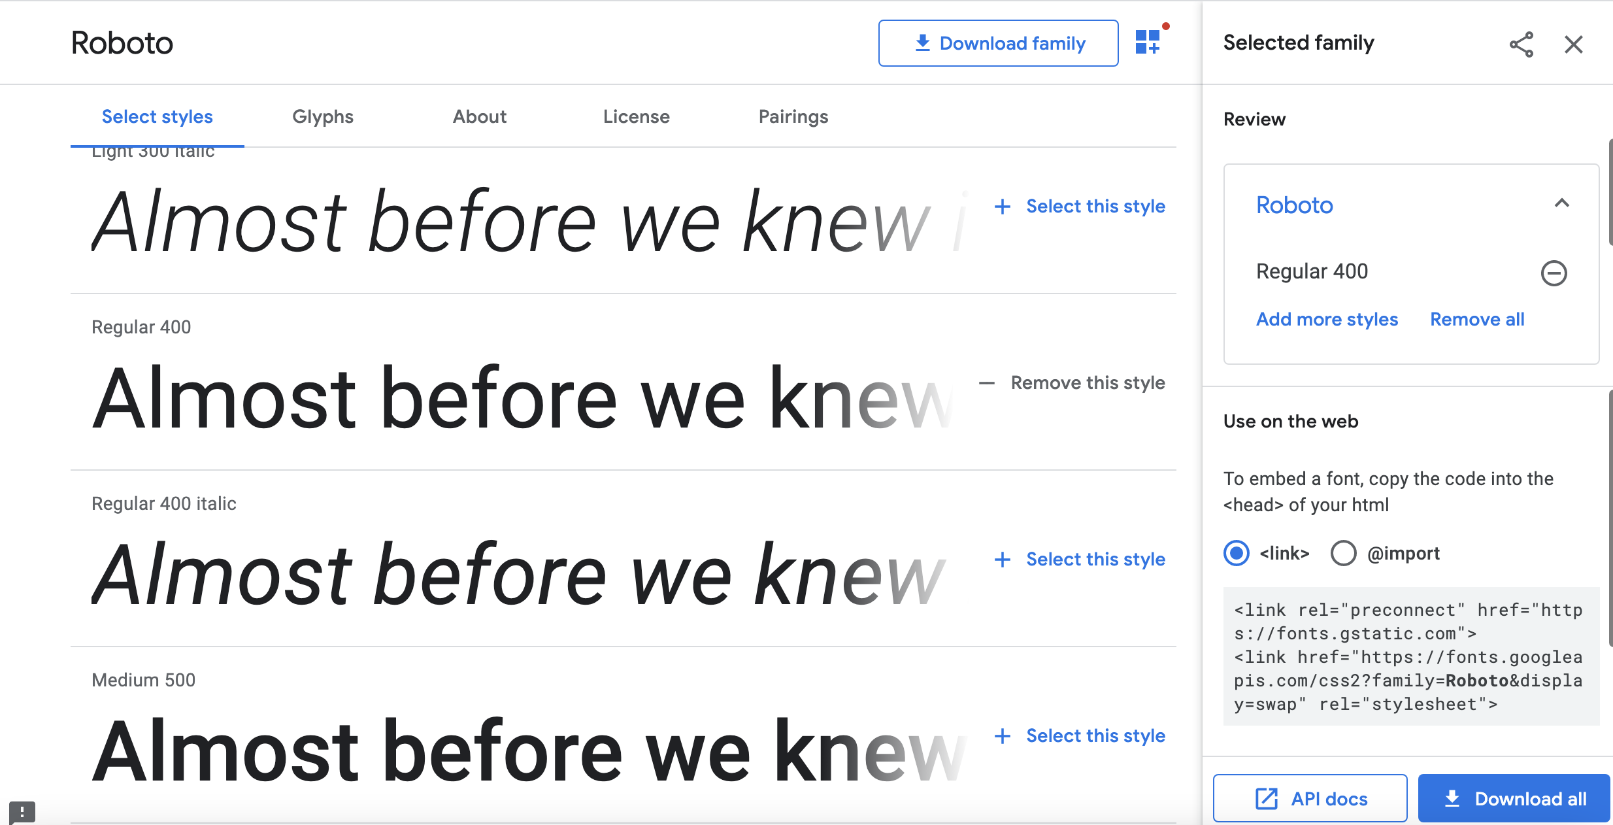Close the Selected family panel
The image size is (1613, 825).
1574,44
